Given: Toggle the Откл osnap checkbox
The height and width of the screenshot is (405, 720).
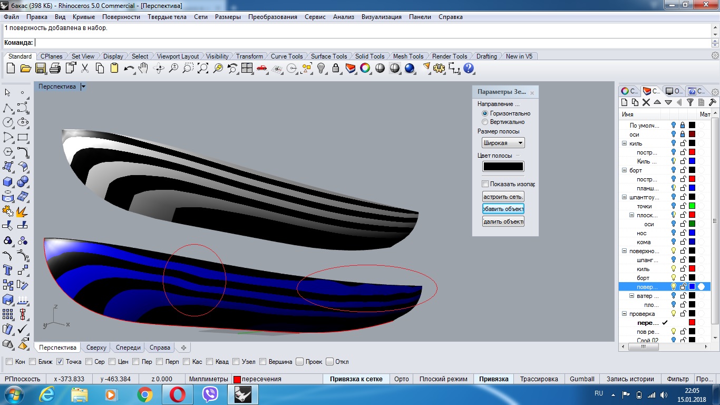Looking at the screenshot, I should click(329, 362).
